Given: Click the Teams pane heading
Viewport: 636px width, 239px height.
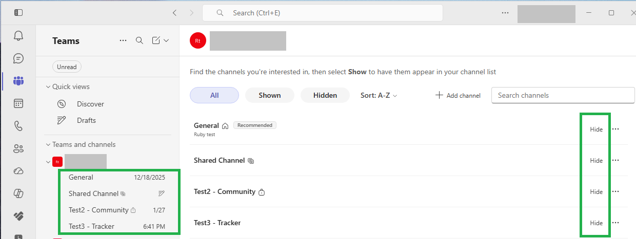Looking at the screenshot, I should click(66, 41).
